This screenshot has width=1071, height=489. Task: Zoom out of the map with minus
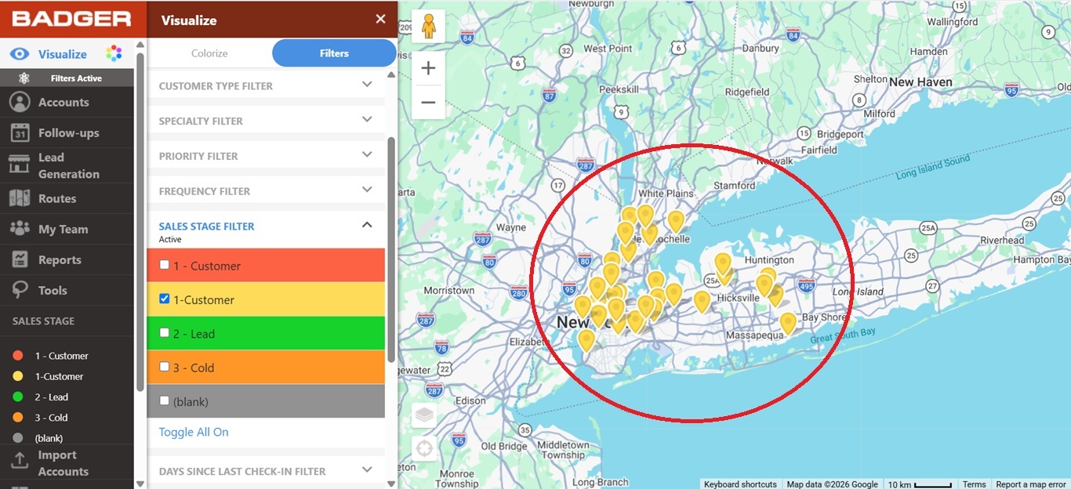click(x=428, y=102)
